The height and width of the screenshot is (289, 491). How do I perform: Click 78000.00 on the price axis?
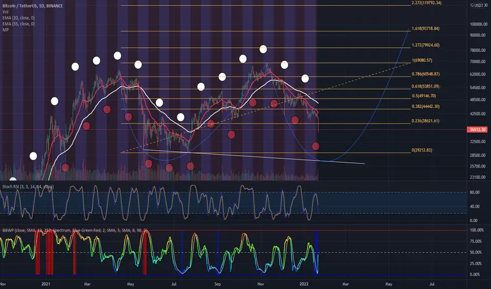click(x=477, y=50)
